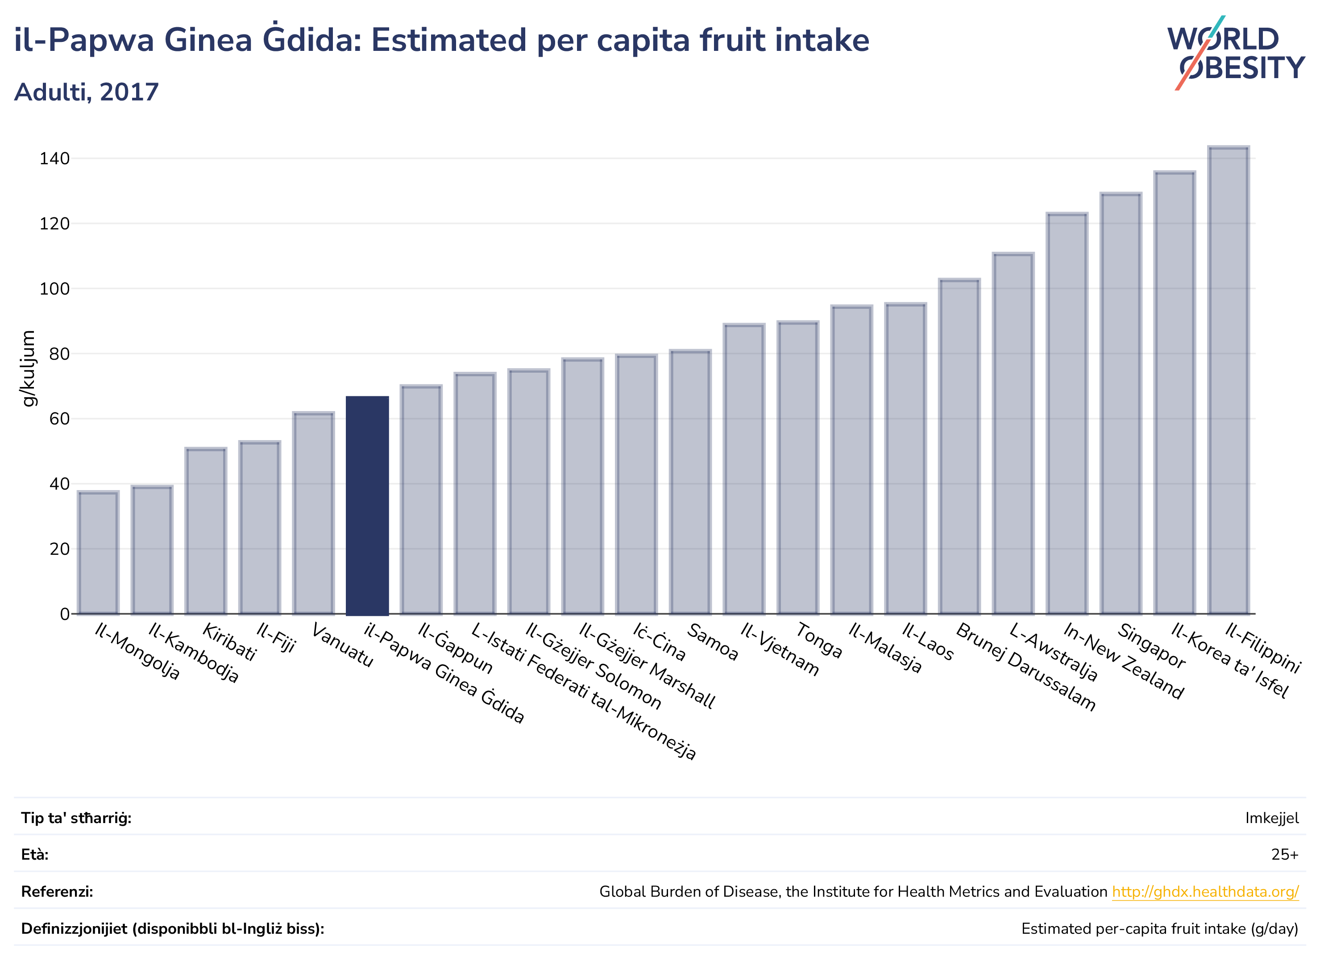Click the Il-Mongolja bar

(x=98, y=553)
